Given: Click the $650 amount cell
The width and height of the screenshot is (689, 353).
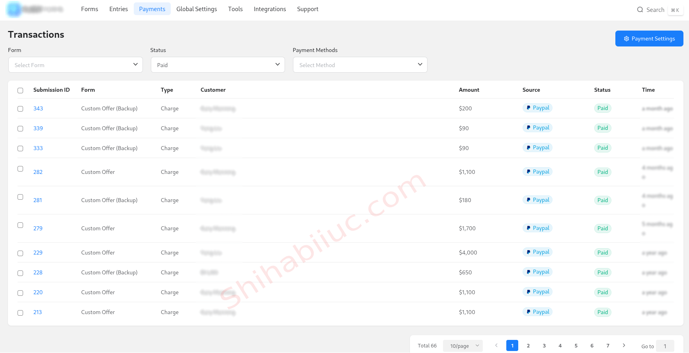Looking at the screenshot, I should click(x=465, y=272).
